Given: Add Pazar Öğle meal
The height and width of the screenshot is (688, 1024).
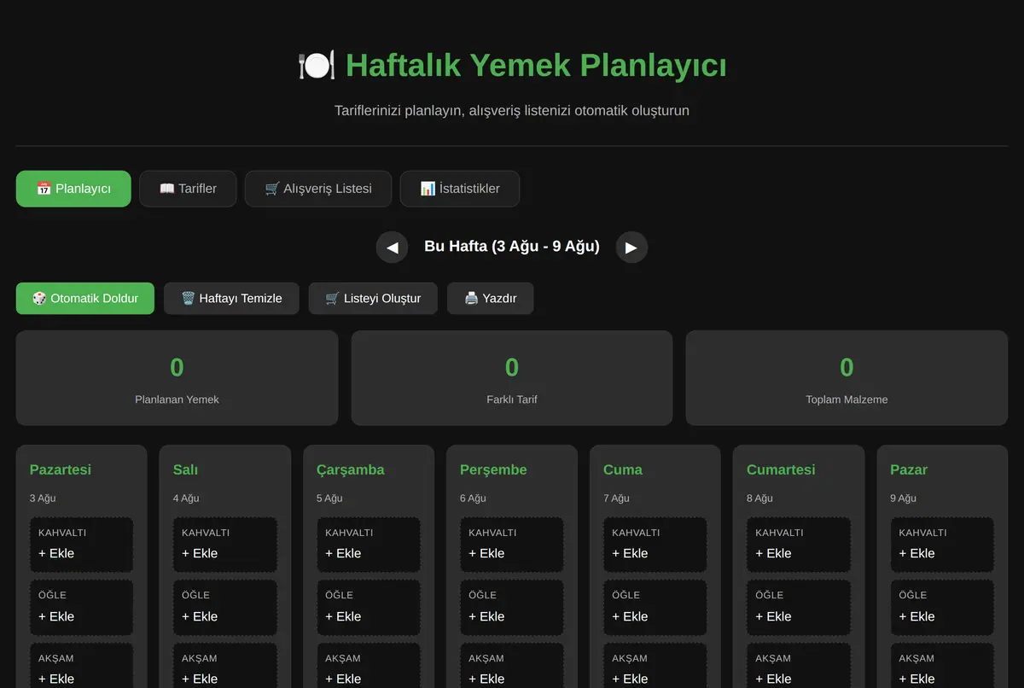Looking at the screenshot, I should click(942, 608).
